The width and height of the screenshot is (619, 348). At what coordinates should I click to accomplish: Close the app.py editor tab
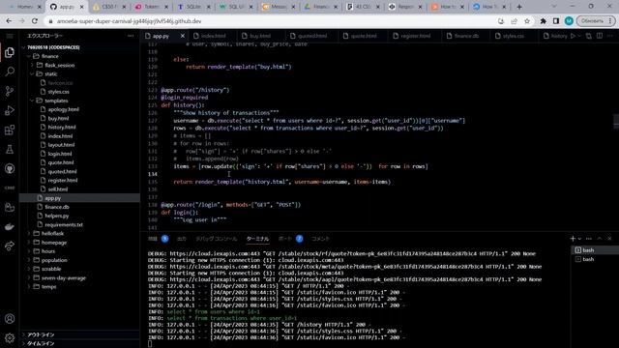point(183,36)
